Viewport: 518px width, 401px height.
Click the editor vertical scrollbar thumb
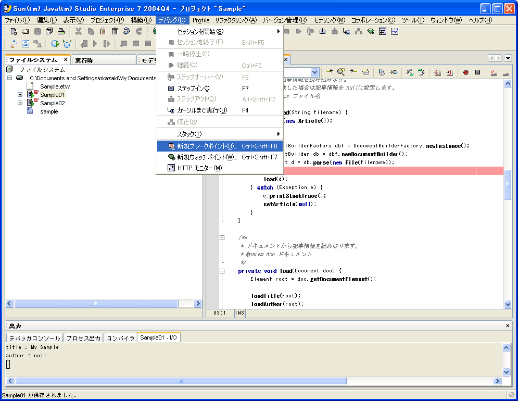(x=508, y=184)
